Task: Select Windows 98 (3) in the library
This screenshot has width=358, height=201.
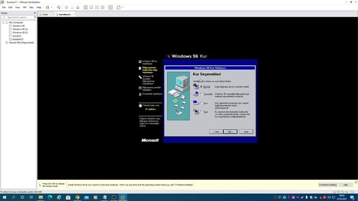Action: [20, 32]
